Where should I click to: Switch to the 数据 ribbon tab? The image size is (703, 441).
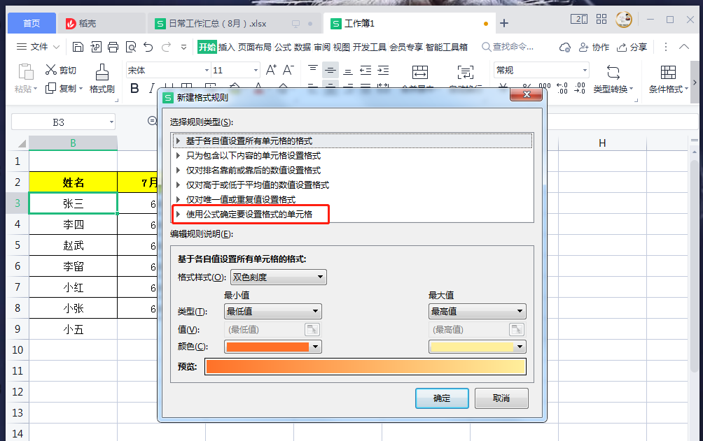click(x=302, y=47)
